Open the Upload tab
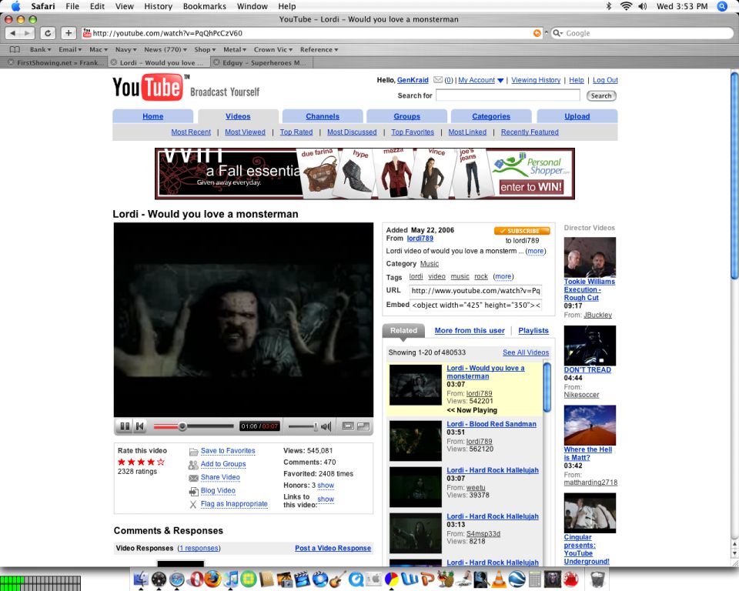This screenshot has width=739, height=591. tap(577, 116)
